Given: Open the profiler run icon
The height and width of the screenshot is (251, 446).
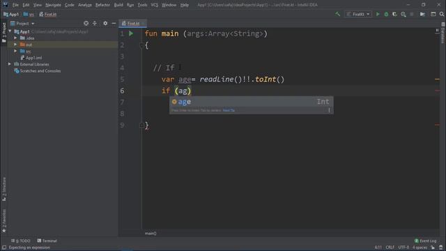Looking at the screenshot, I should pyautogui.click(x=403, y=14).
